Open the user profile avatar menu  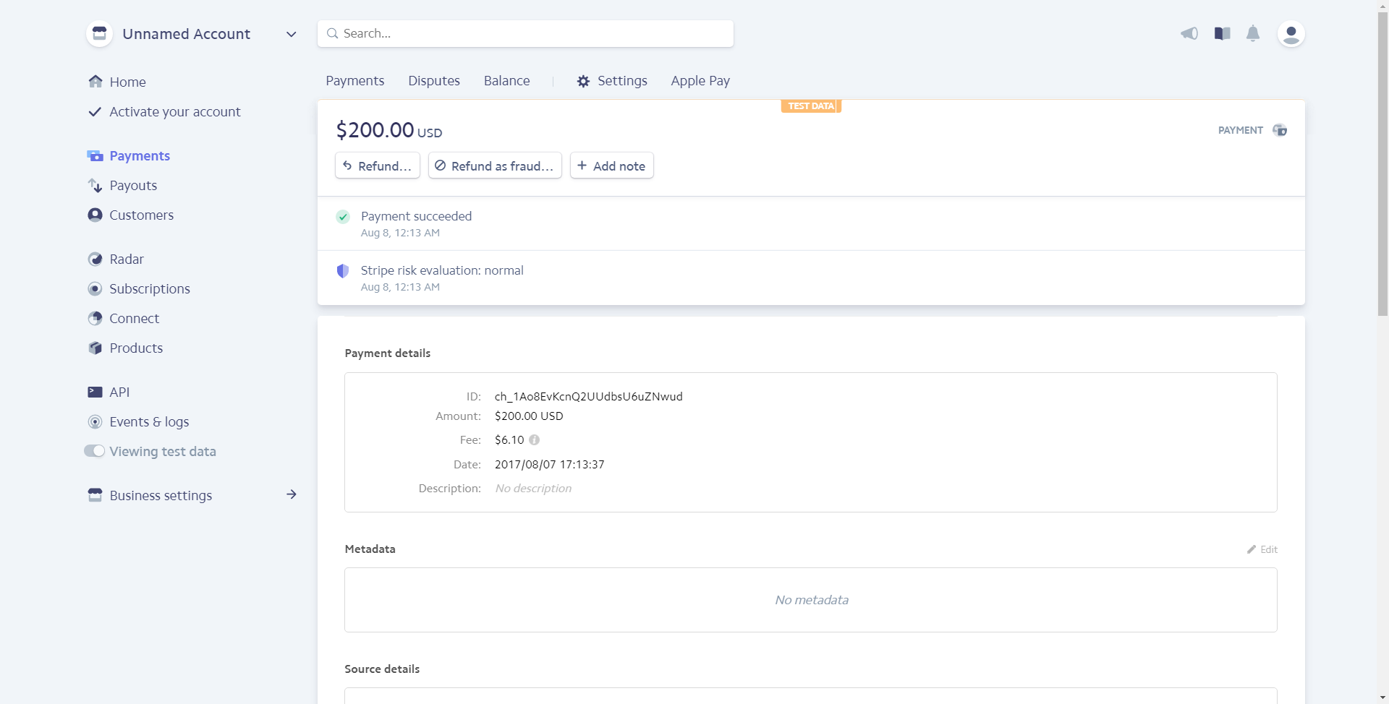1291,33
